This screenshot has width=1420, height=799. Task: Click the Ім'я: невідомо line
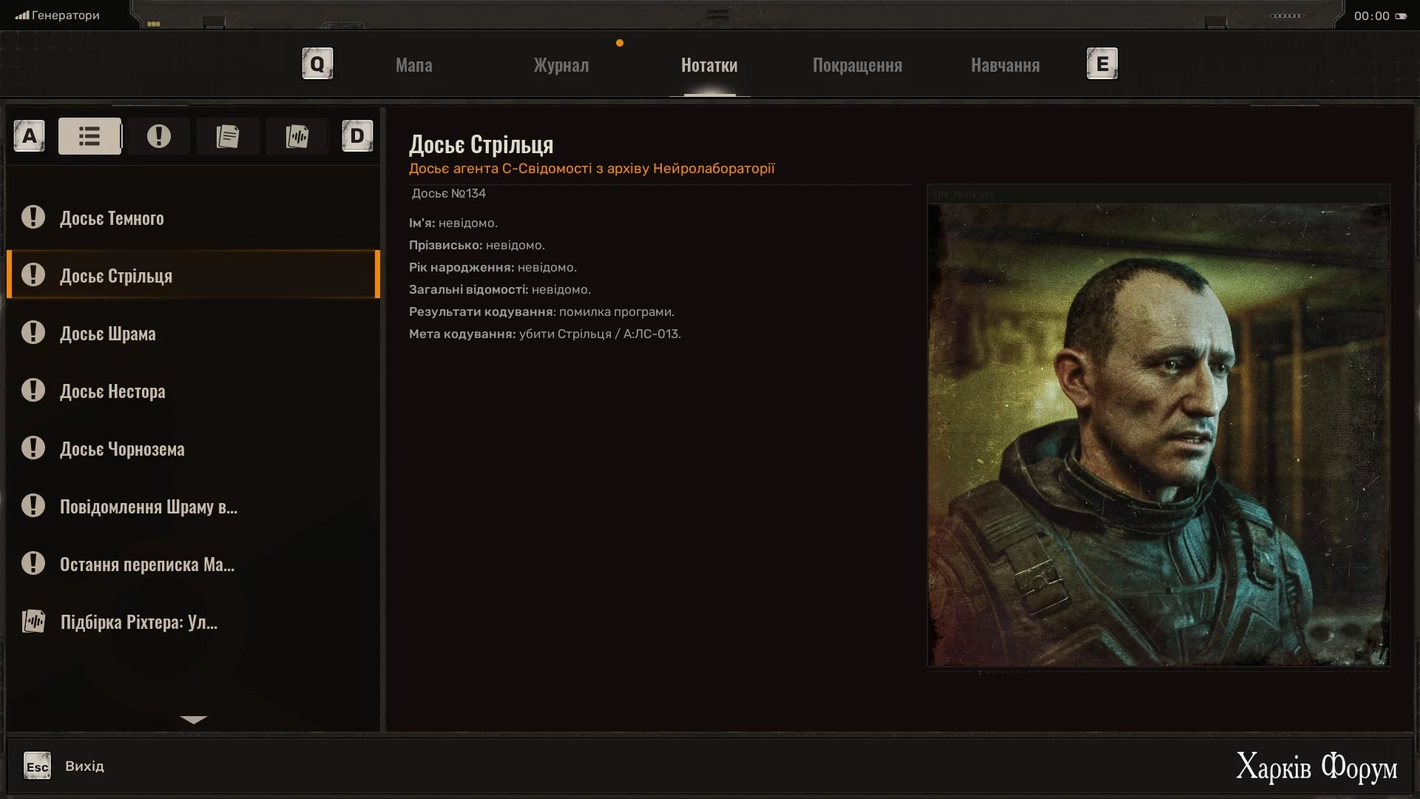[453, 223]
